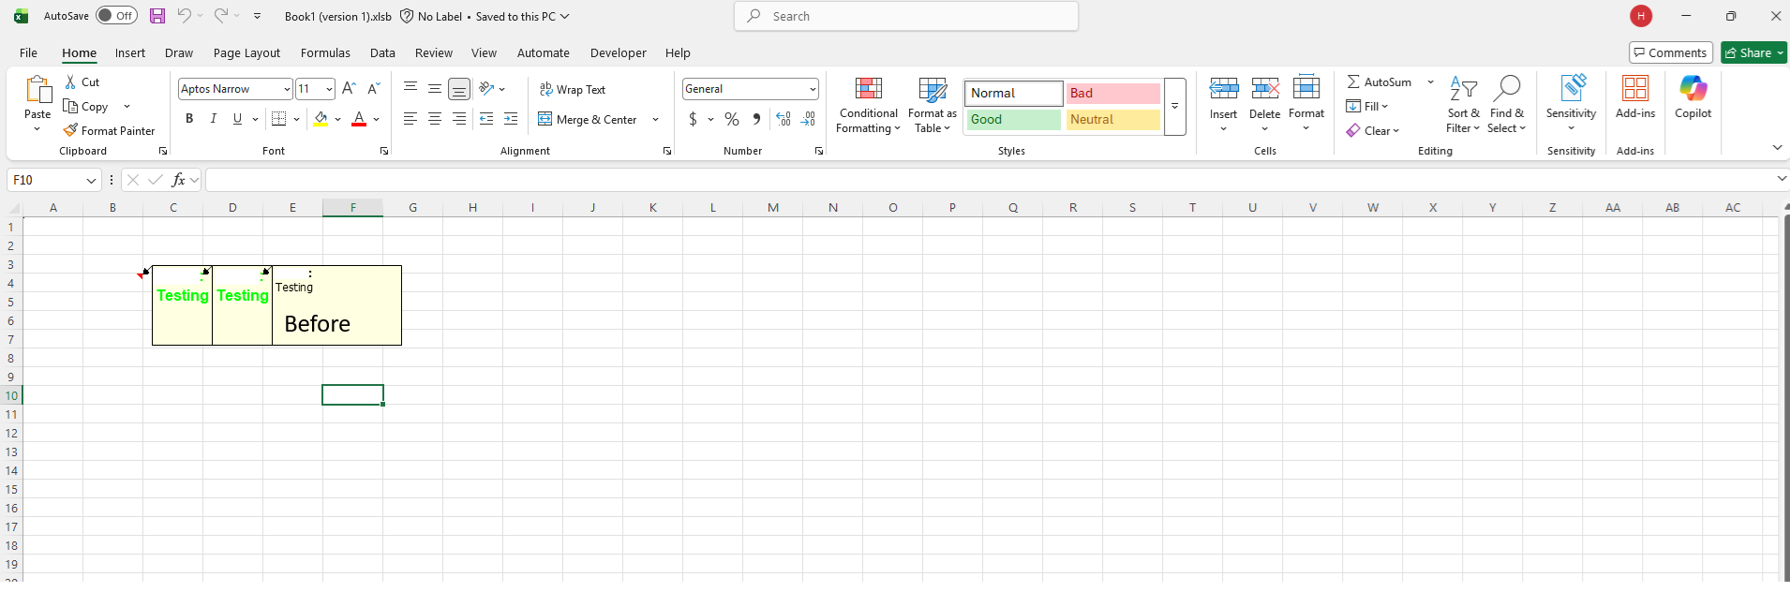Open the Name Box dropdown arrow
The image size is (1790, 607).
click(91, 180)
